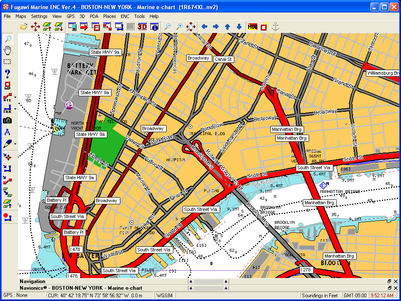Viewport: 401px width, 301px height.
Task: Restore the Navigation panel window
Action: (x=389, y=281)
